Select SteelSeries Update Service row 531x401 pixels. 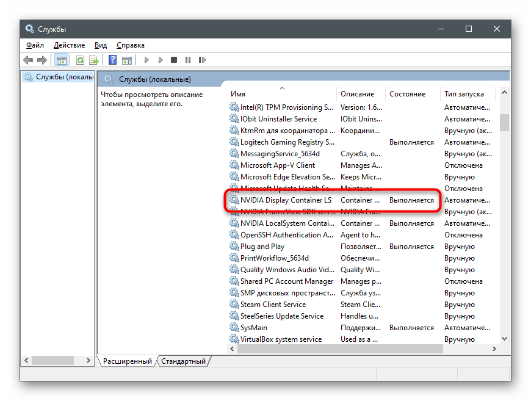[x=363, y=316]
